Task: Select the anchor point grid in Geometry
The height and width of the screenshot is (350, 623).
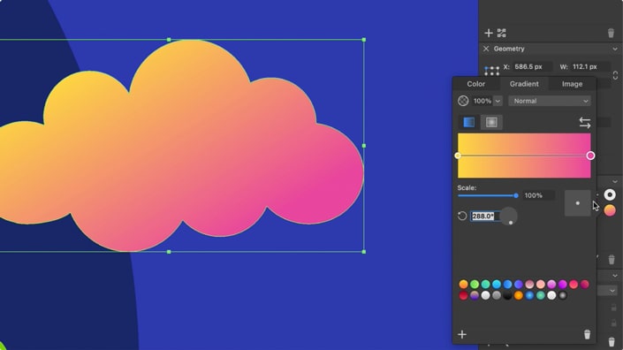Action: [x=491, y=71]
